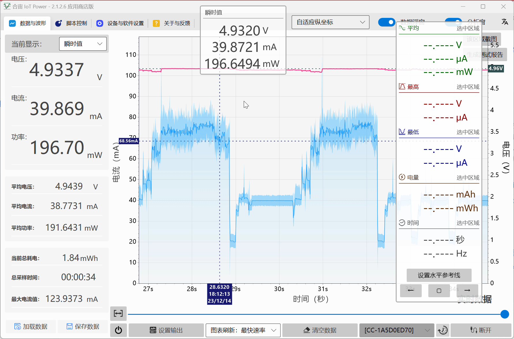Click the right arrow in analysis window
The height and width of the screenshot is (339, 514).
click(x=467, y=290)
